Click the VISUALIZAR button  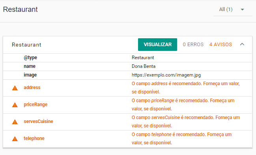coord(157,45)
